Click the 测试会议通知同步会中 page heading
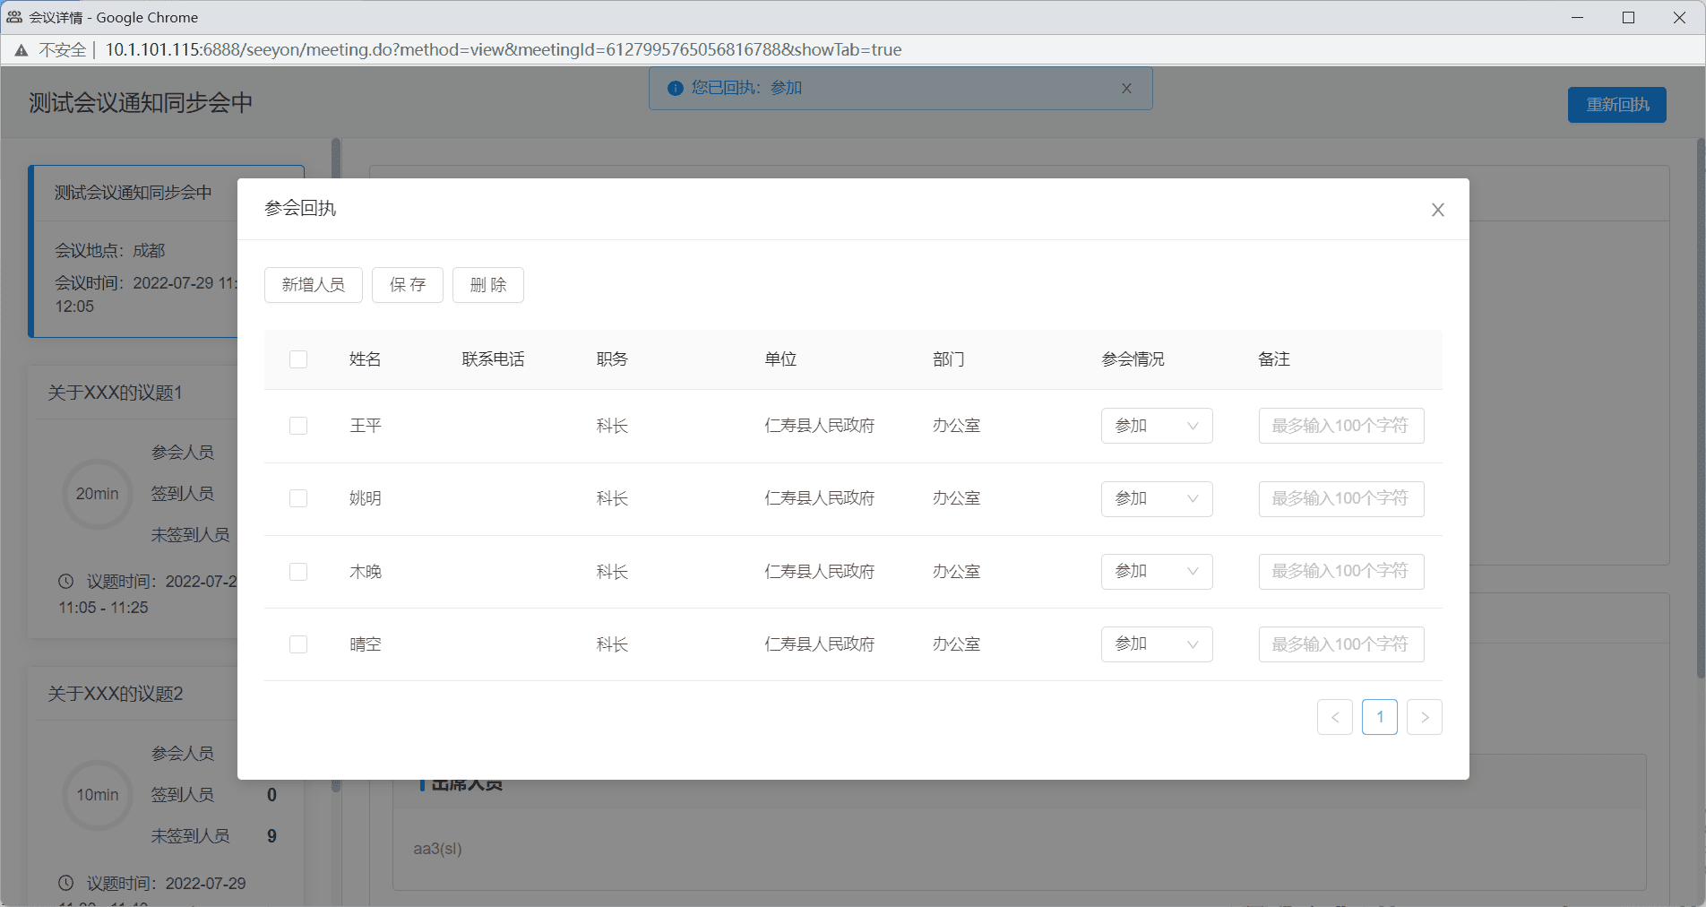 point(141,103)
